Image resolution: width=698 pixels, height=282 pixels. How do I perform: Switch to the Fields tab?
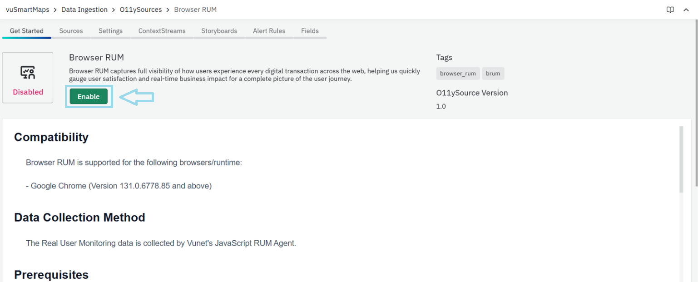click(310, 31)
